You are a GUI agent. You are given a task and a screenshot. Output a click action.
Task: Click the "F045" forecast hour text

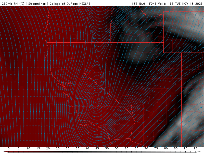[x=153, y=4]
